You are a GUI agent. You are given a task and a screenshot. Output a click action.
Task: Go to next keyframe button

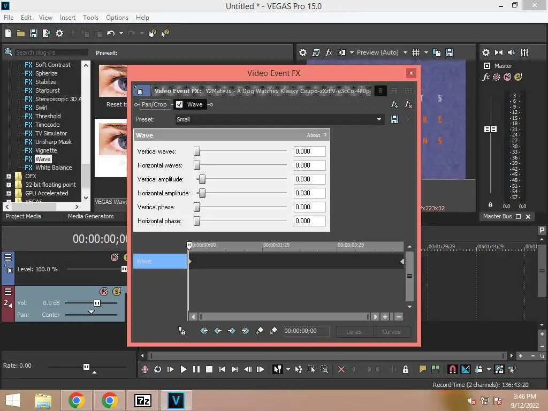[x=231, y=331]
